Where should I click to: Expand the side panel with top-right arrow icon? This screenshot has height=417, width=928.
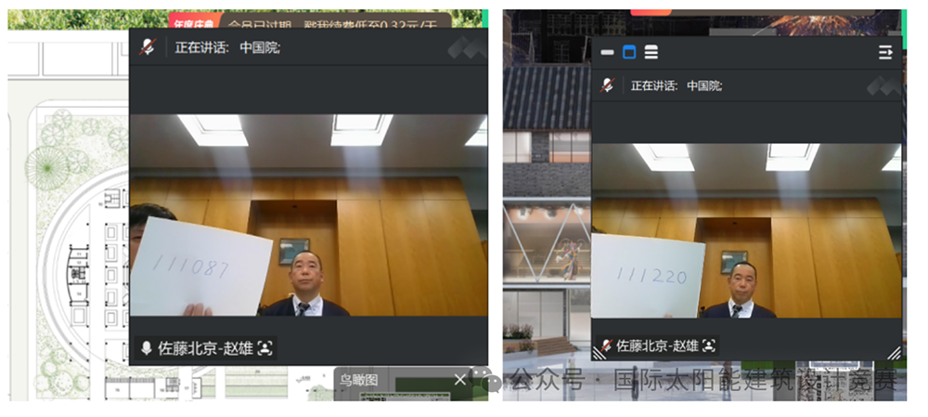885,53
